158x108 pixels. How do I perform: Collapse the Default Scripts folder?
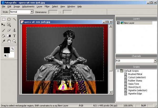[118, 71]
